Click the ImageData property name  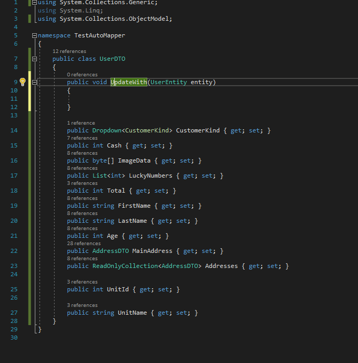point(134,160)
